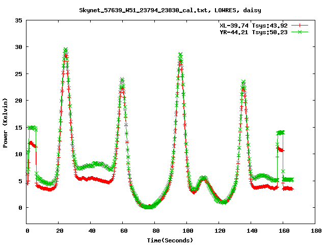Click the green peak near 96 seconds
This screenshot has width=326, height=245.
[x=180, y=55]
